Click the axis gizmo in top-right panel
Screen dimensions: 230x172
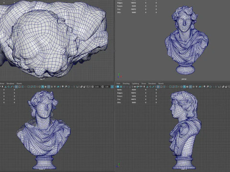click(119, 75)
